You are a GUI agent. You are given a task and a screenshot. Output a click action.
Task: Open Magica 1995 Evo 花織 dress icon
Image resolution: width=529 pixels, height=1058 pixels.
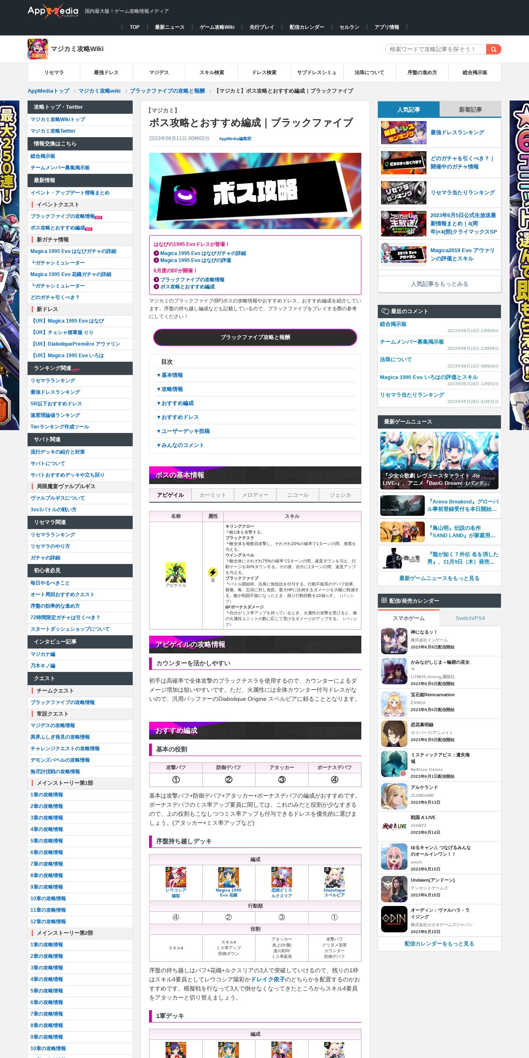tap(229, 877)
